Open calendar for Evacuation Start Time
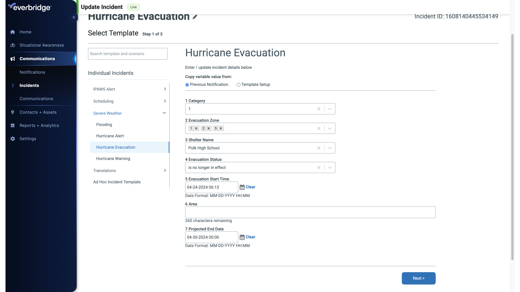Screen dimensions: 520x292 click(x=242, y=187)
